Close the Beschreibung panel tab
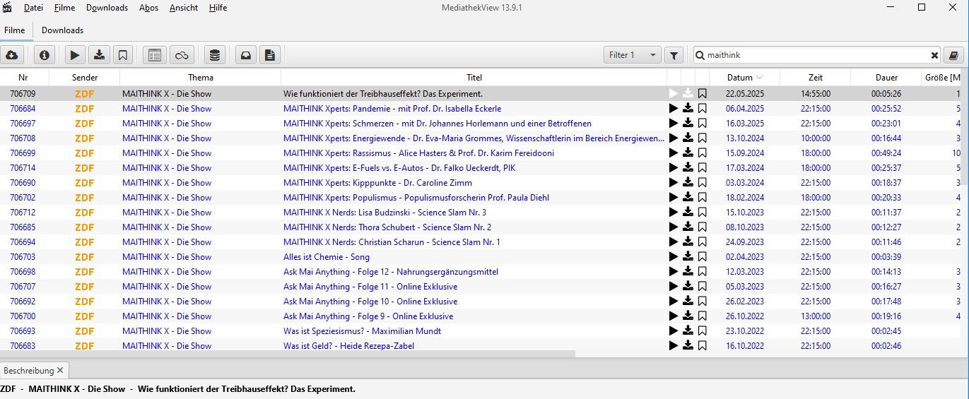The image size is (969, 399). point(60,370)
